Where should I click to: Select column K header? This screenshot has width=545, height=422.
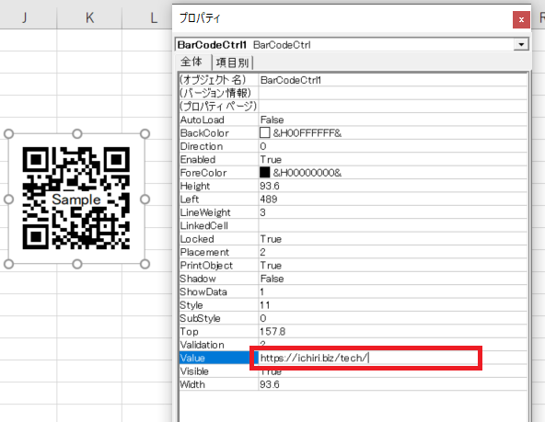click(x=89, y=17)
